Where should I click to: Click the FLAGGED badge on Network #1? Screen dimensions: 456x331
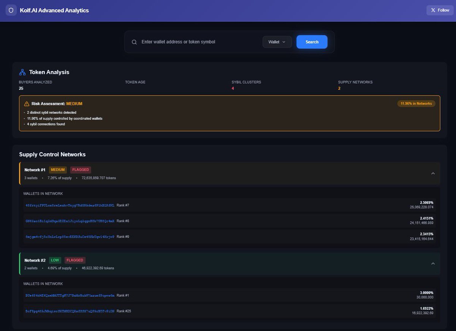click(81, 170)
